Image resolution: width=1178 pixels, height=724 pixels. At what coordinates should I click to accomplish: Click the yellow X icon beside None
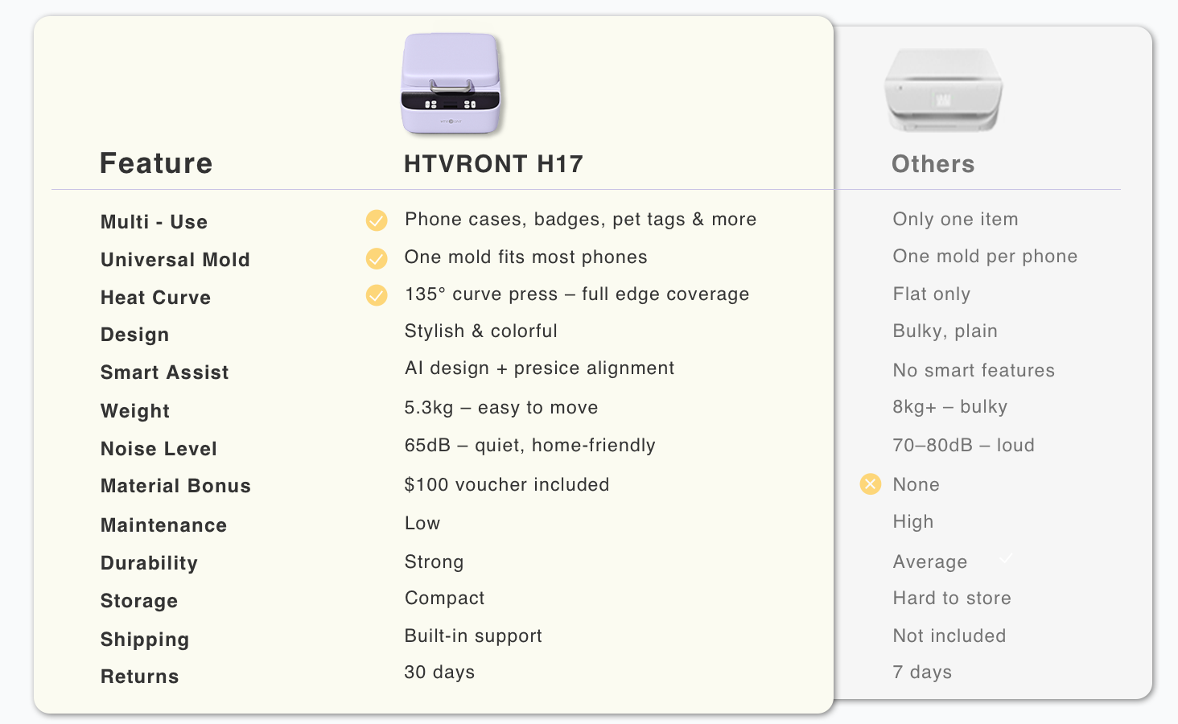tap(871, 483)
